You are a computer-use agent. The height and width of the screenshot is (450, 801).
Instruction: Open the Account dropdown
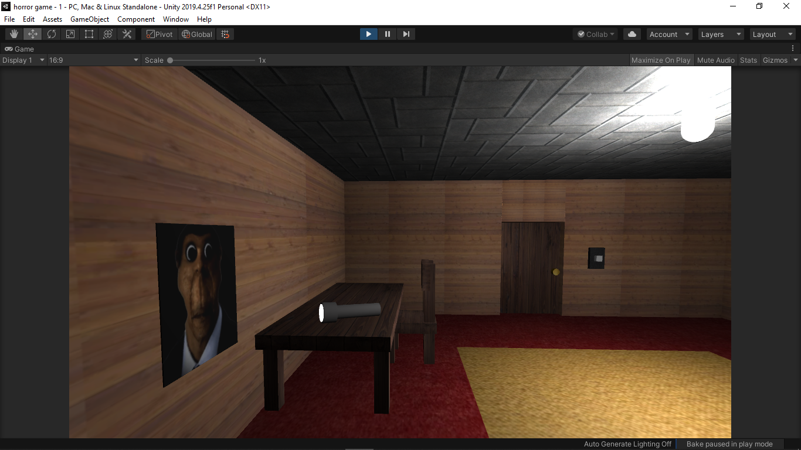pyautogui.click(x=670, y=34)
